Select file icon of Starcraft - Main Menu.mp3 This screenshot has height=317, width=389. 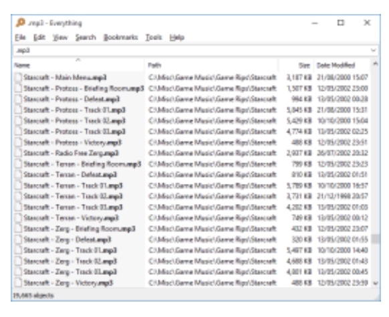pyautogui.click(x=18, y=77)
